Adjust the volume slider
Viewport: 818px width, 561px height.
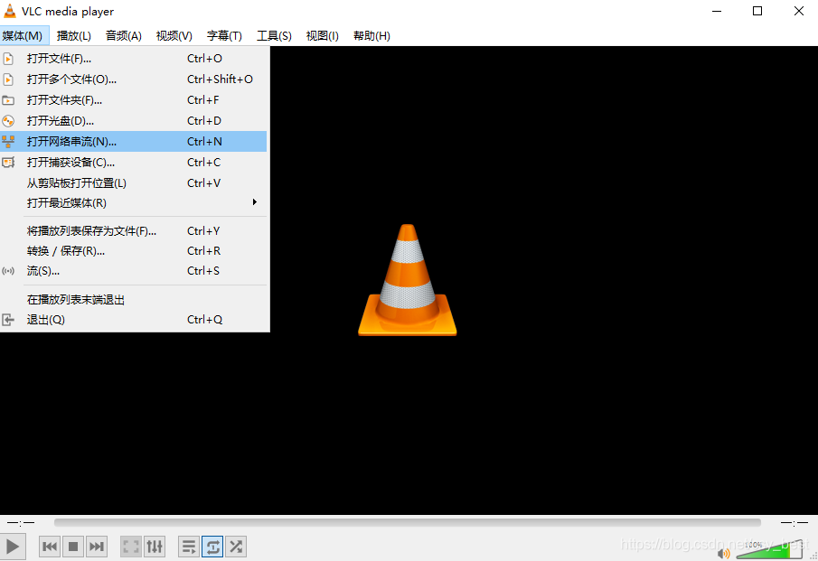[769, 549]
